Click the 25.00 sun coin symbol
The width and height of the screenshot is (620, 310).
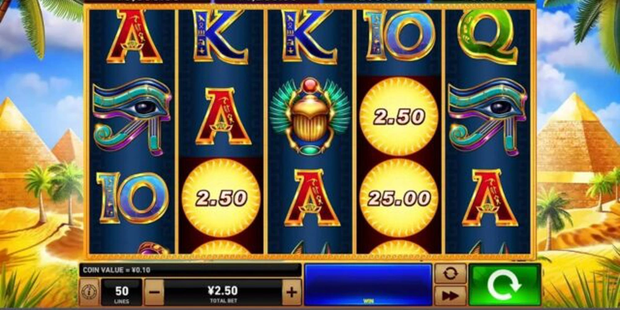pyautogui.click(x=399, y=198)
